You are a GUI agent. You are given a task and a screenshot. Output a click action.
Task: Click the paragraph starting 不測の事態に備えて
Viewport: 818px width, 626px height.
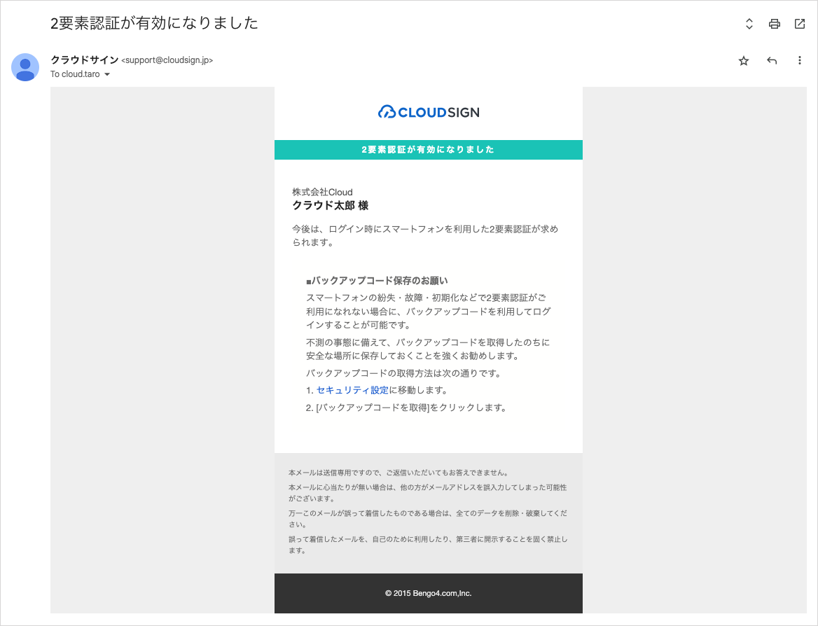coord(428,349)
